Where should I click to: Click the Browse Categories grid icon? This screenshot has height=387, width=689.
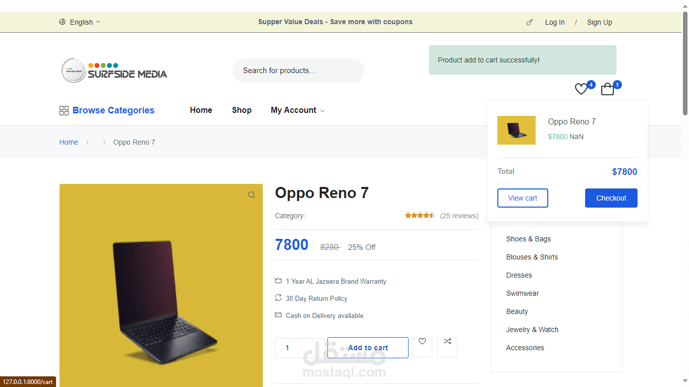(64, 111)
